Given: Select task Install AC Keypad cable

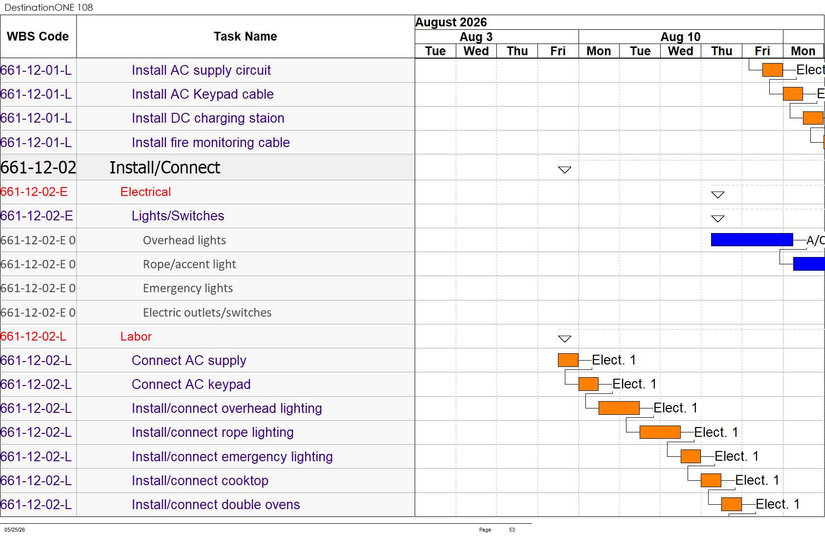Looking at the screenshot, I should [202, 94].
